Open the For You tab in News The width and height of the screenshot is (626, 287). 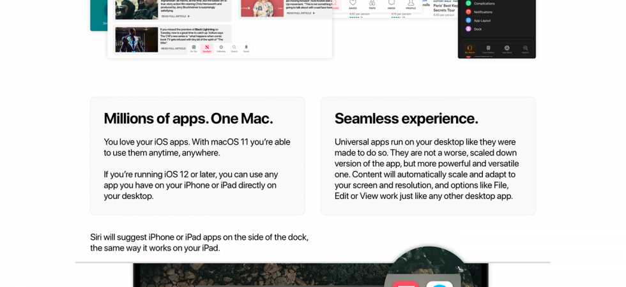coord(194,48)
